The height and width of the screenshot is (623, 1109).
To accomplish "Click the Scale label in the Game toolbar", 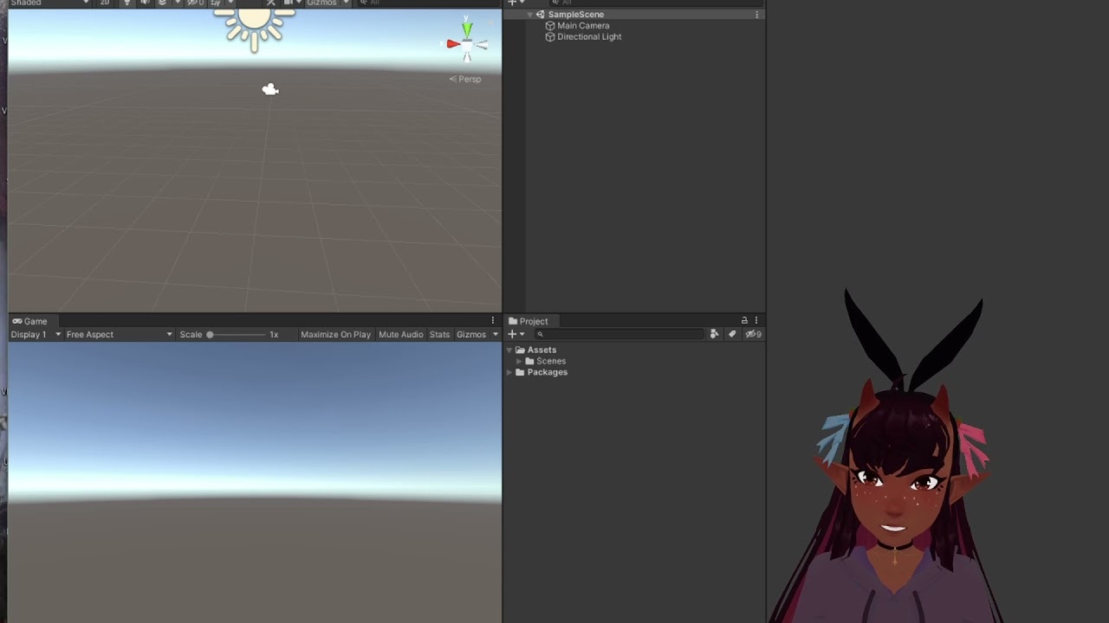I will [191, 335].
